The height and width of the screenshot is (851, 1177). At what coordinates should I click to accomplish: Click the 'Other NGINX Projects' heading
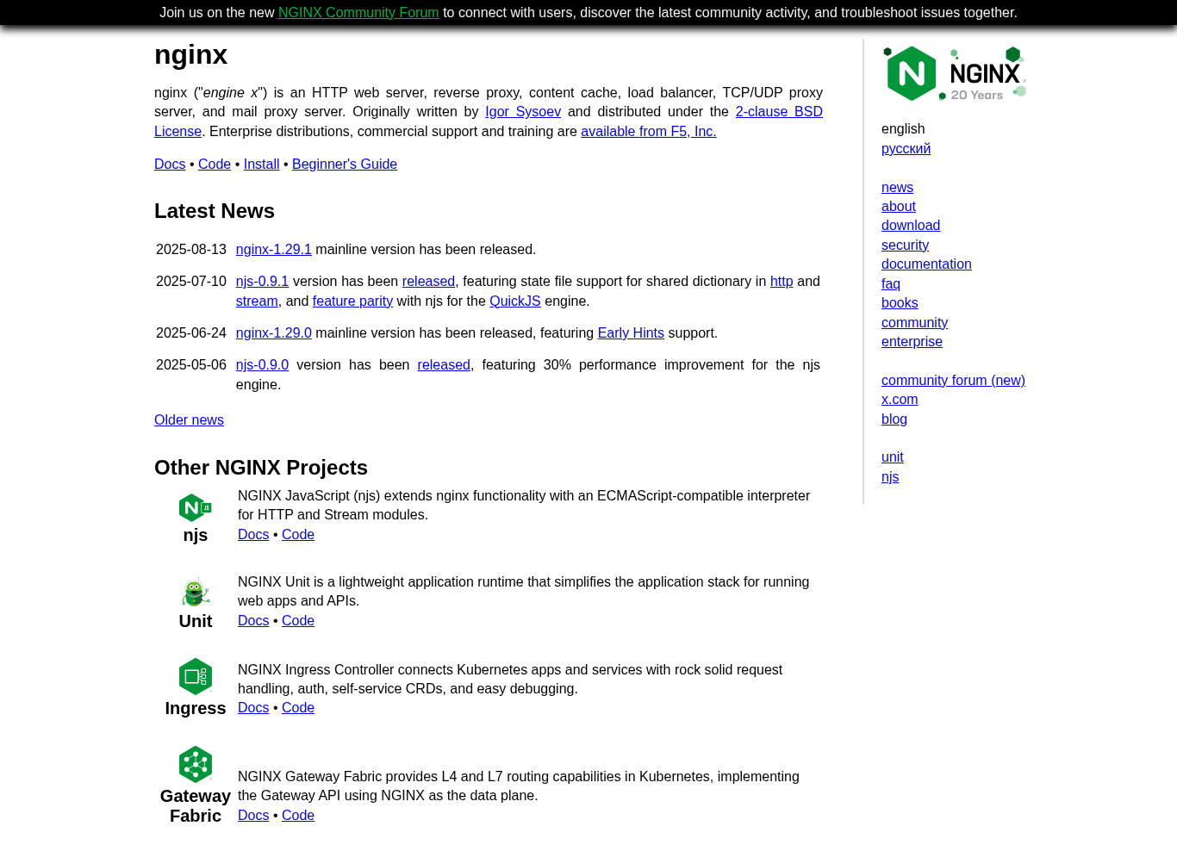point(261,468)
